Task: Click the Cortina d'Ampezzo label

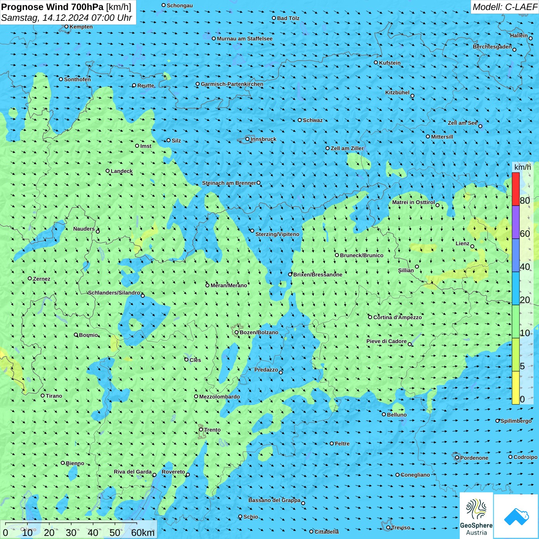Action: (398, 317)
